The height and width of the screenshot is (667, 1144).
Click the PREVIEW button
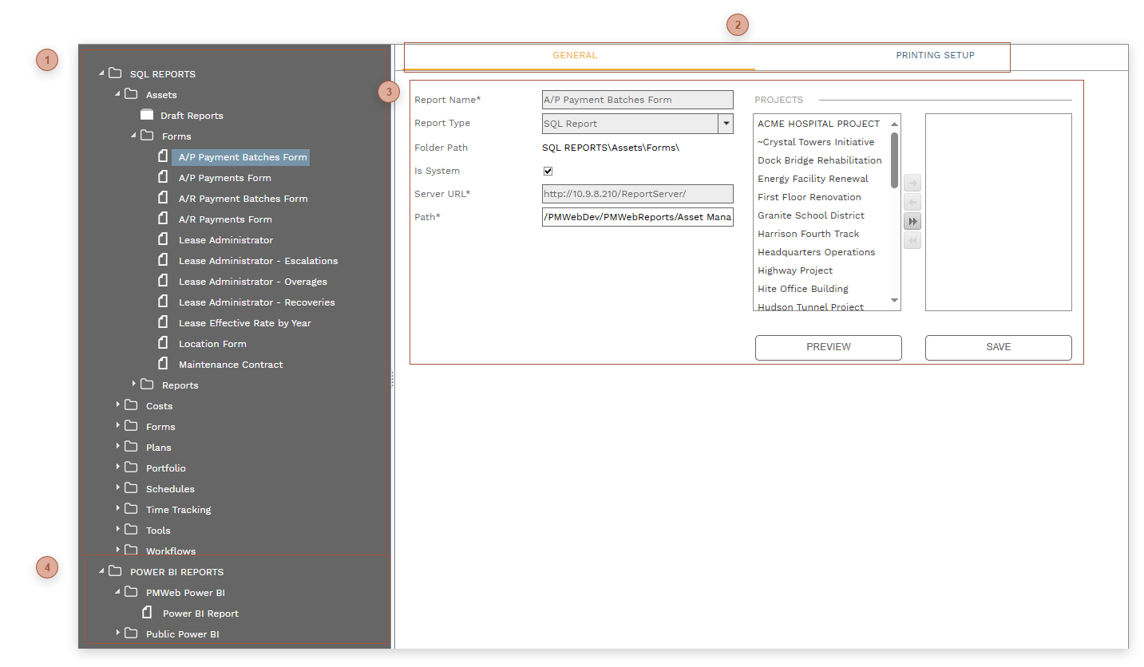[x=828, y=347]
